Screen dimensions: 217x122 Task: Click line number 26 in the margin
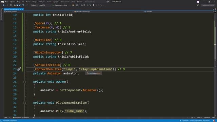pyautogui.click(x=15, y=82)
